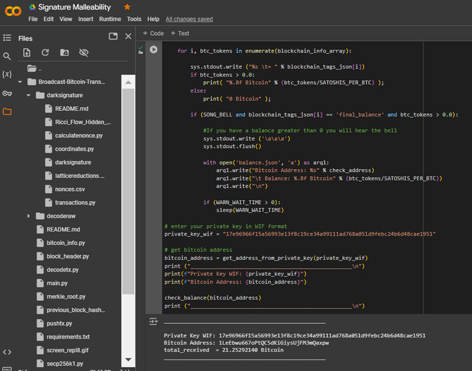Upload a file to session storage
472x371 pixels.
coord(26,53)
